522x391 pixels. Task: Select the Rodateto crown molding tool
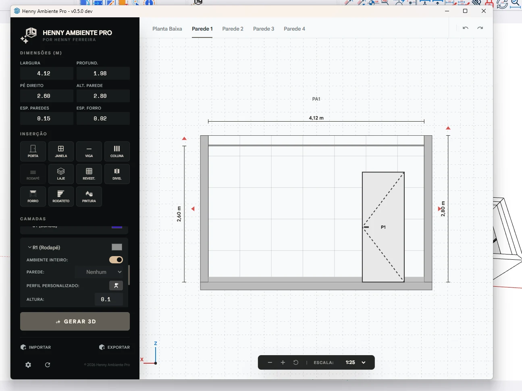(61, 197)
